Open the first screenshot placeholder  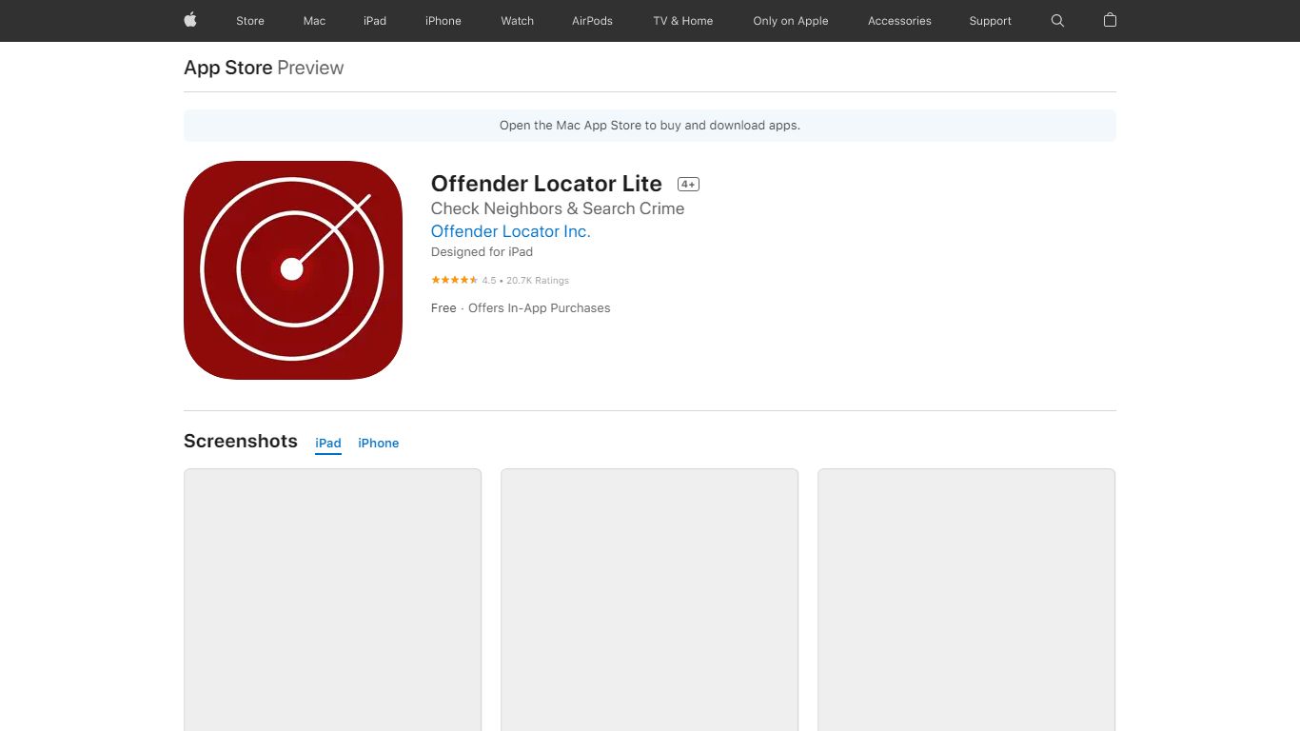point(332,600)
